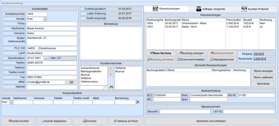
Task: Click the Telefon field
Action: pyautogui.click(x=52, y=63)
